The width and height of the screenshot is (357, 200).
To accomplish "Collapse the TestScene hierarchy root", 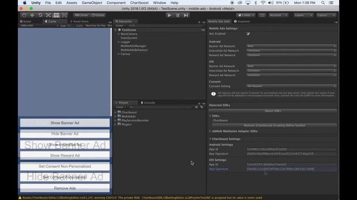I will pyautogui.click(x=115, y=30).
